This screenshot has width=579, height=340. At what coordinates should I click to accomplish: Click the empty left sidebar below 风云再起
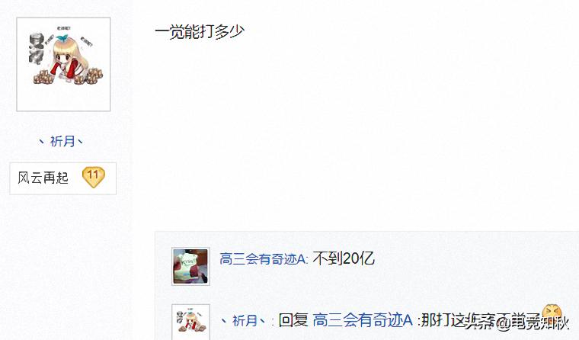65,266
